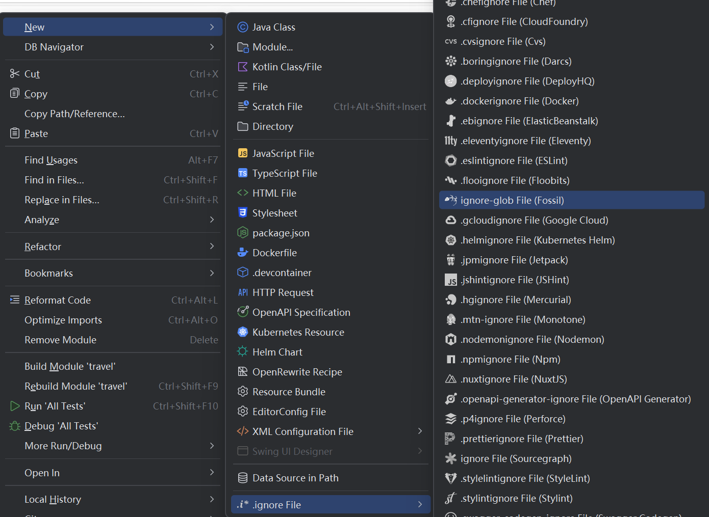The width and height of the screenshot is (709, 517).
Task: Expand the .ignore File submenu arrow
Action: tap(420, 504)
